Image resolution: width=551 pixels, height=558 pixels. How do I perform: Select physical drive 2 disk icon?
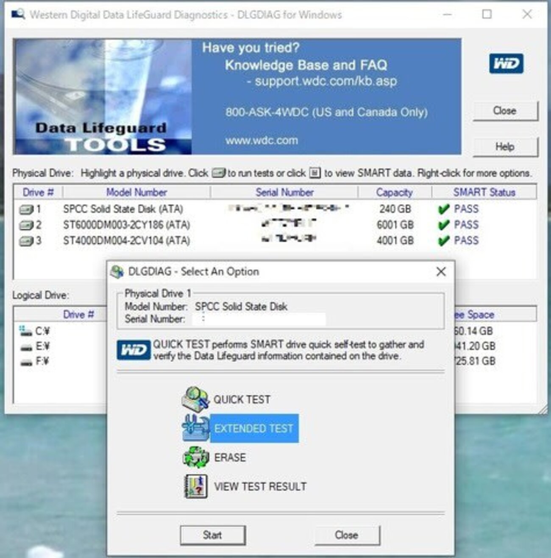coord(26,225)
